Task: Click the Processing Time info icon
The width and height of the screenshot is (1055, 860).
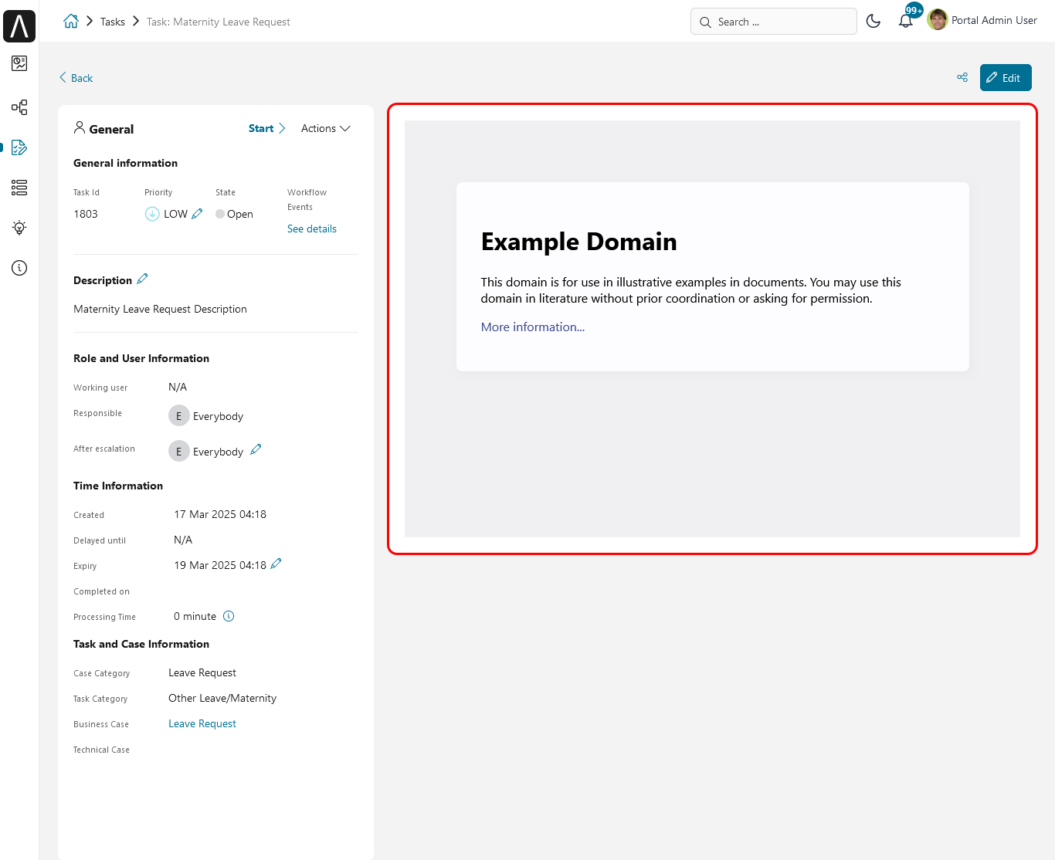Action: click(x=229, y=616)
